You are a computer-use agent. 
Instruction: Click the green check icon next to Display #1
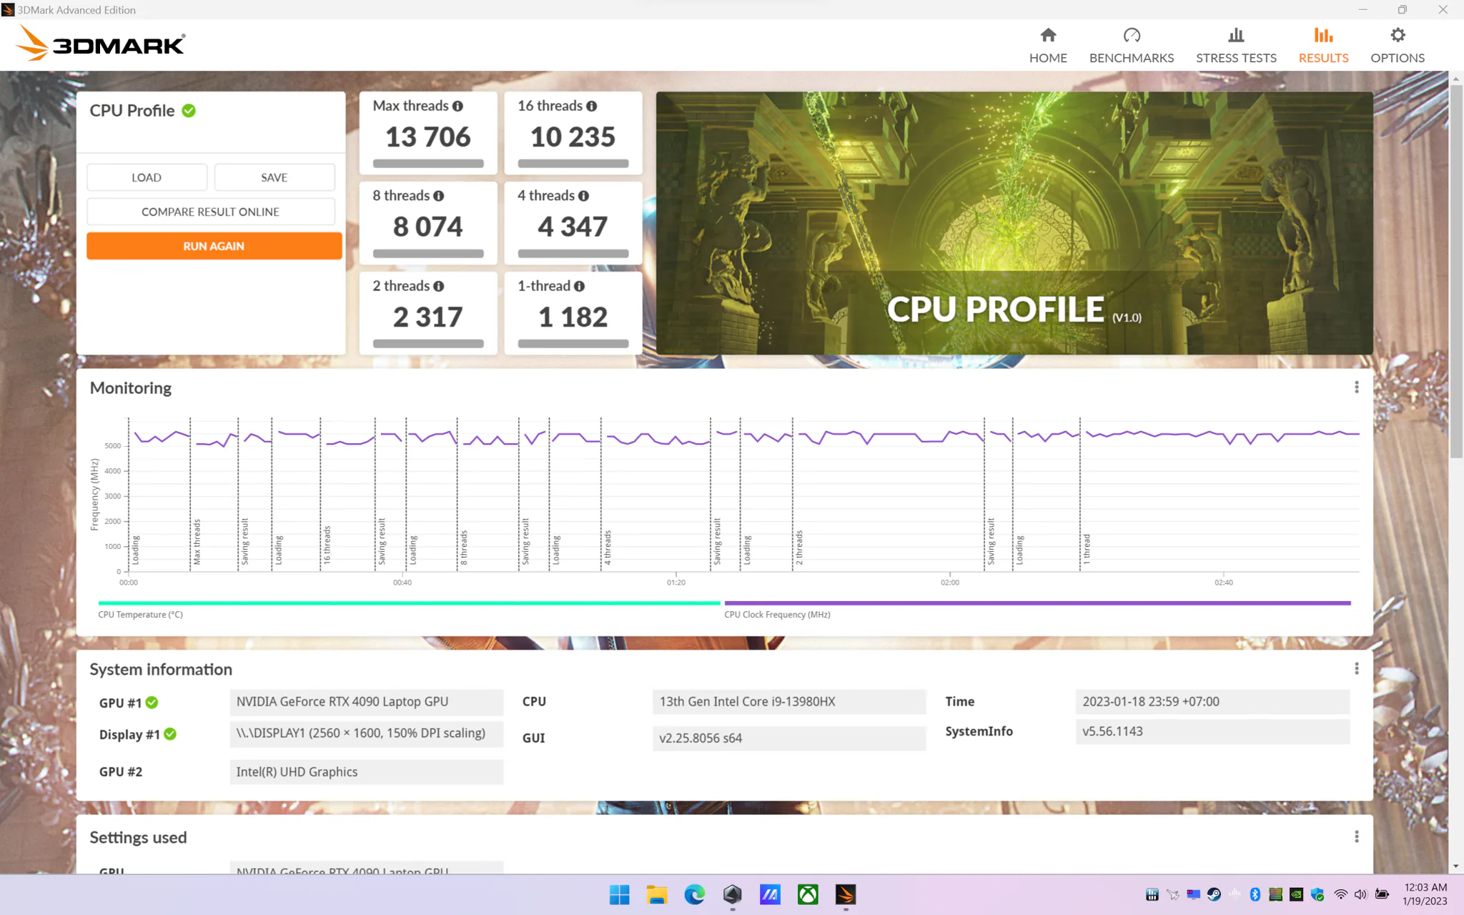(170, 734)
